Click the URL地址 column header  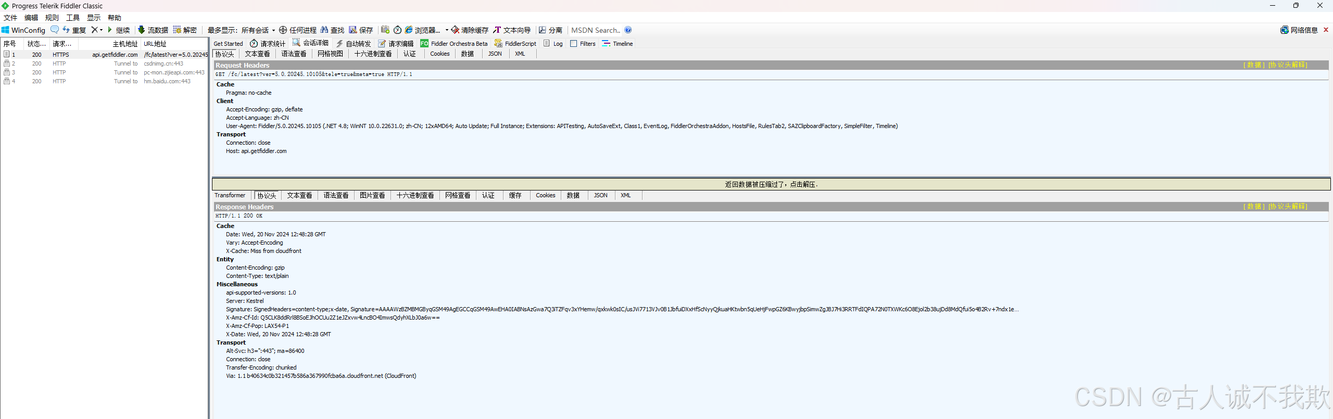174,44
